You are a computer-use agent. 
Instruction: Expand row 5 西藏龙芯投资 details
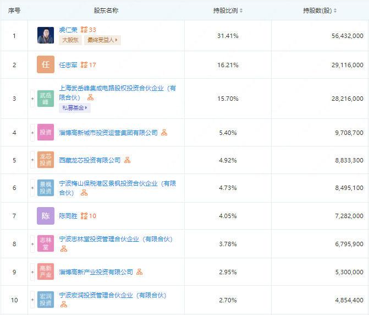(x=32, y=160)
